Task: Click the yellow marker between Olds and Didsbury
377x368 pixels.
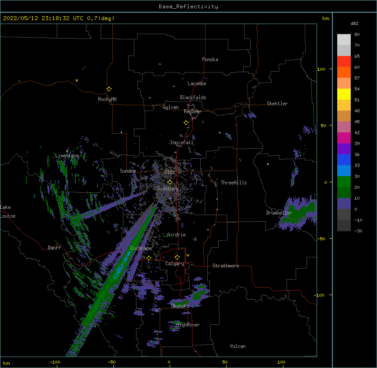Action: click(170, 182)
